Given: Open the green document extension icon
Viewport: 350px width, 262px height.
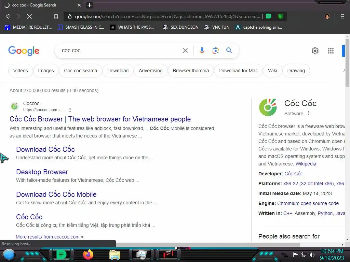Looking at the screenshot, I should 269,16.
